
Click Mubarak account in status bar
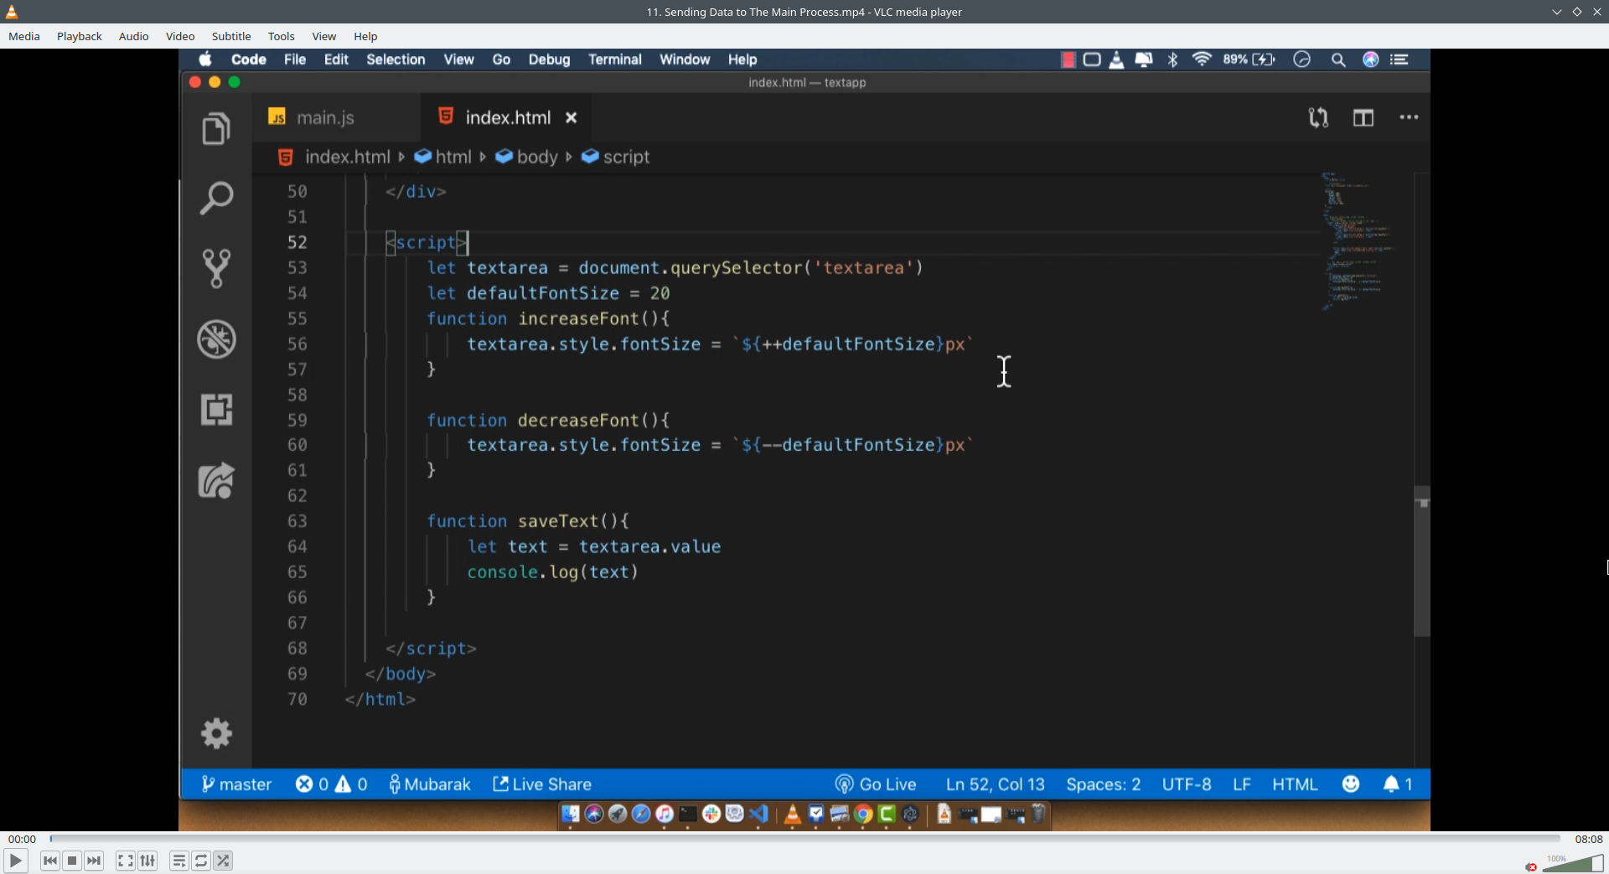[429, 784]
